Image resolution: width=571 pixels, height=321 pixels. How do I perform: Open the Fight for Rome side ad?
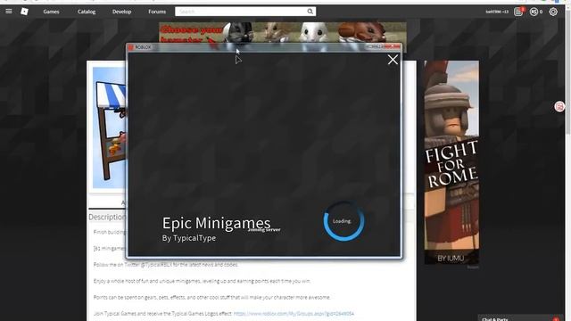[x=451, y=162]
